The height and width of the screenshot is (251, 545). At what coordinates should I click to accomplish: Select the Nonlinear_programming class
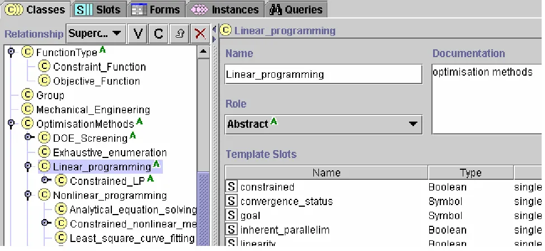[x=110, y=196]
